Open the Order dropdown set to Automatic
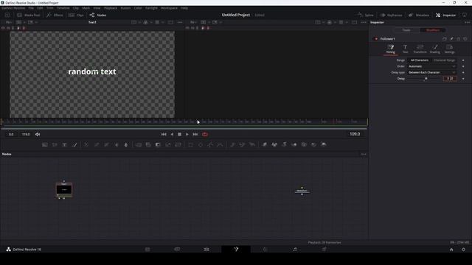This screenshot has width=472, height=265. pos(432,66)
